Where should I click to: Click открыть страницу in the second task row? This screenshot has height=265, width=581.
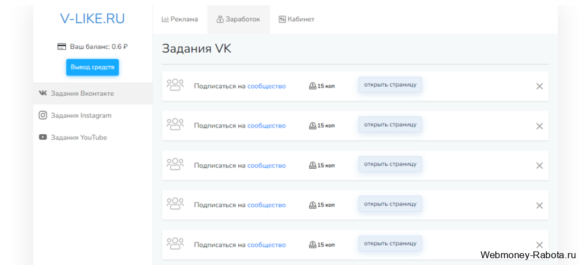pyautogui.click(x=390, y=125)
